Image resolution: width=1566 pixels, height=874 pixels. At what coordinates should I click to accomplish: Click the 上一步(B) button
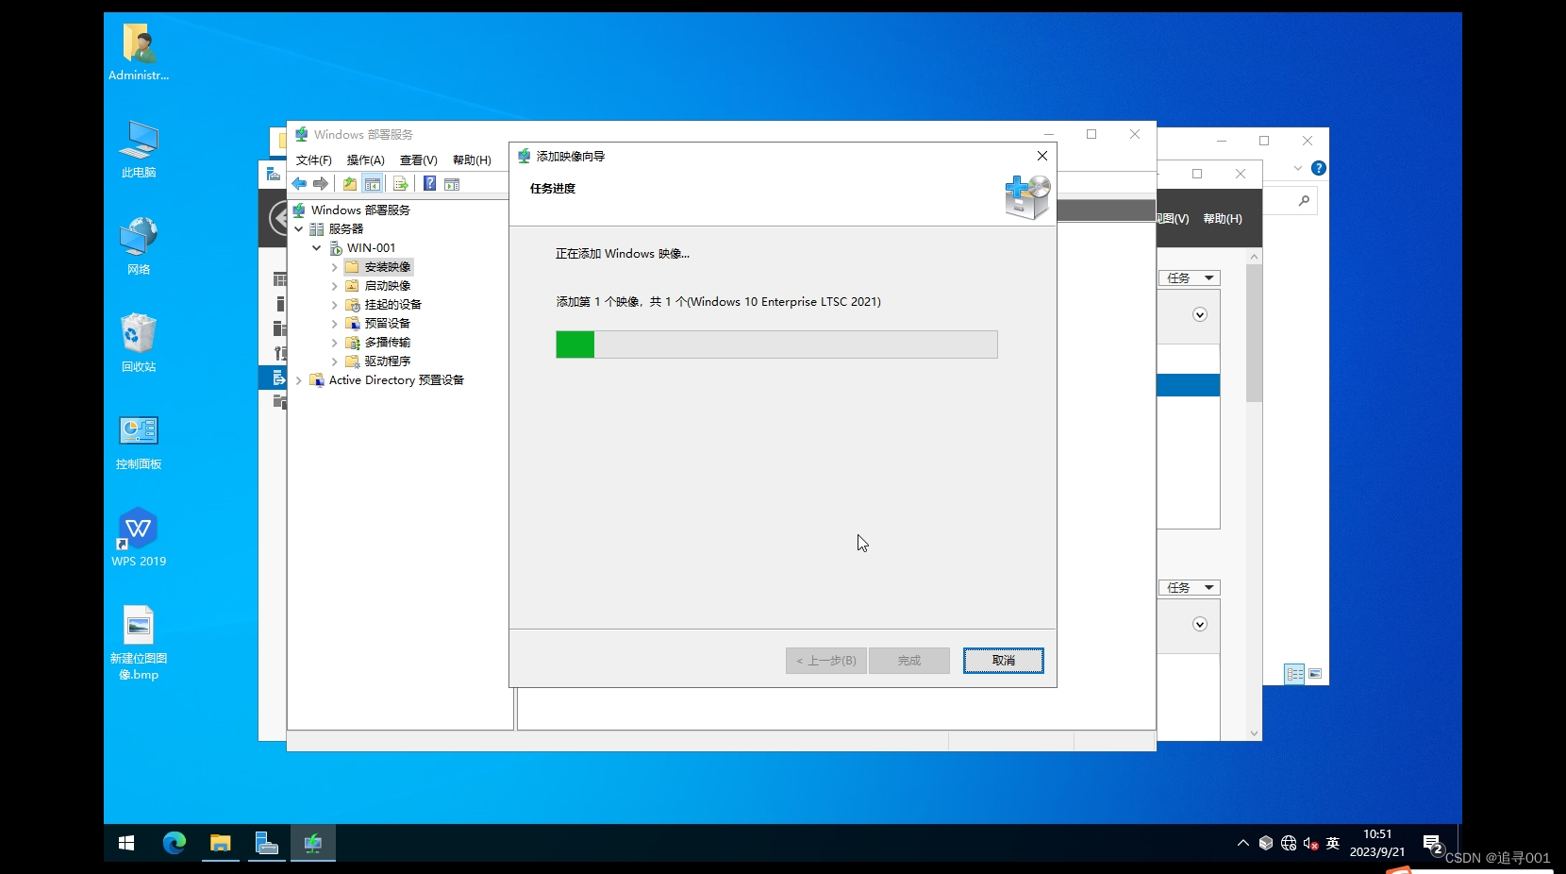coord(826,661)
